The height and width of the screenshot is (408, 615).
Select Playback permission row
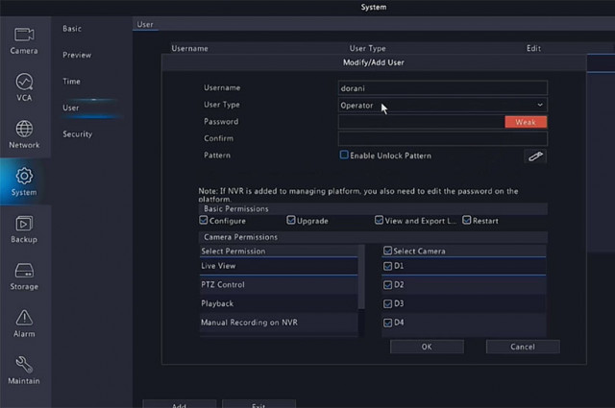click(279, 303)
